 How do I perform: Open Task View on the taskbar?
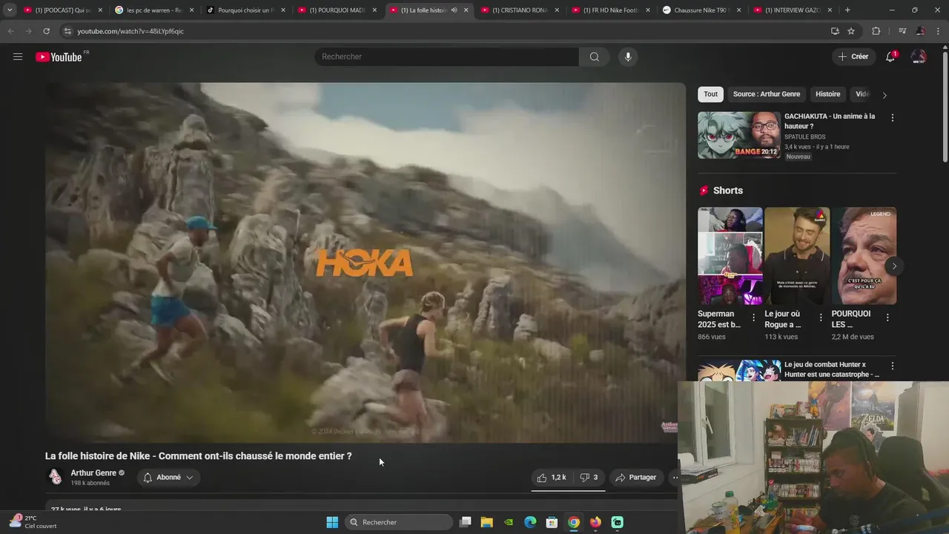(465, 522)
